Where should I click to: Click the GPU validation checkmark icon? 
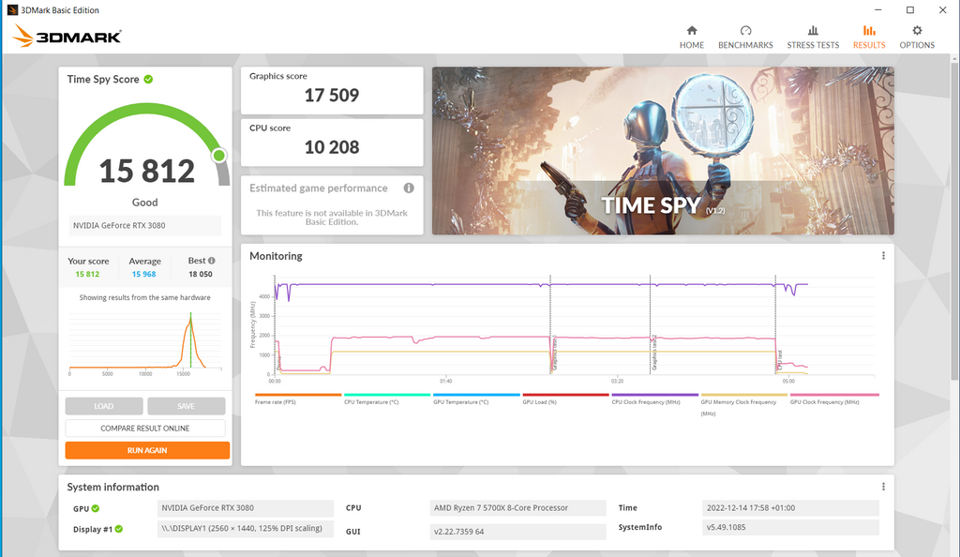[x=96, y=508]
